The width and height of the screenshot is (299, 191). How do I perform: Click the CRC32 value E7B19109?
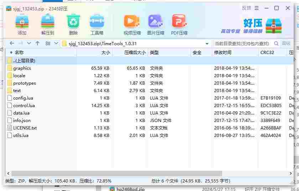tap(270, 98)
